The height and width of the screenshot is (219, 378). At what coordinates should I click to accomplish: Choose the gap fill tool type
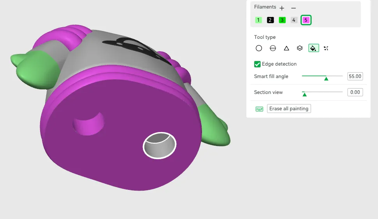(326, 48)
